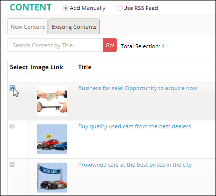Viewport: 216px width, 196px height.
Task: Click the Total Selection: 4 counter text
Action: coord(143,46)
